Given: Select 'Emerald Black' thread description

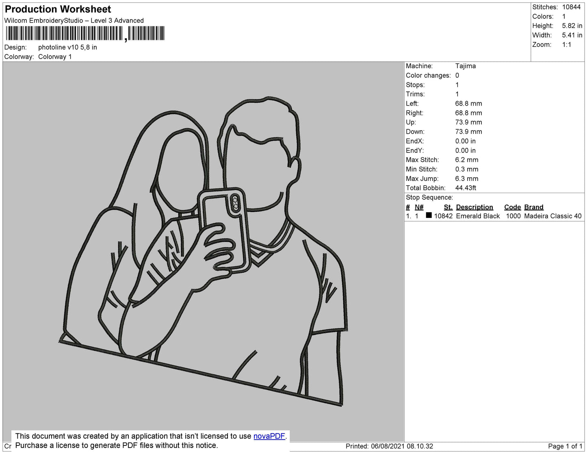Looking at the screenshot, I should click(478, 216).
